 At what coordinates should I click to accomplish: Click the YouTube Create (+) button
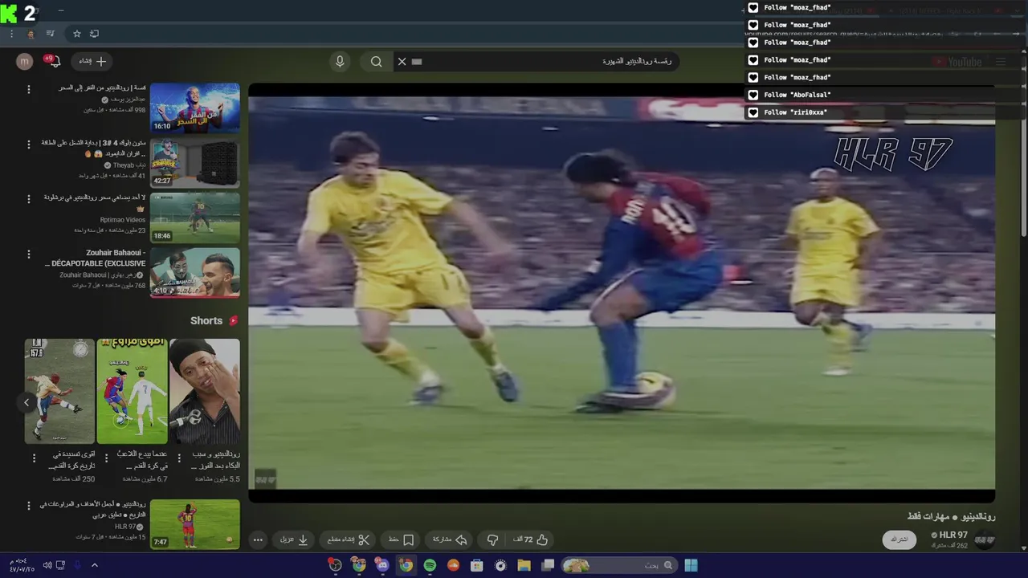pyautogui.click(x=92, y=61)
